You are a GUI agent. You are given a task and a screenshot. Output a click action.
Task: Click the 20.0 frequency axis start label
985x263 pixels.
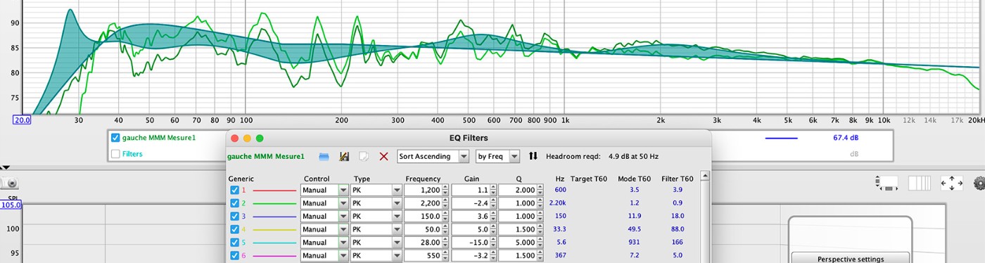pyautogui.click(x=22, y=120)
